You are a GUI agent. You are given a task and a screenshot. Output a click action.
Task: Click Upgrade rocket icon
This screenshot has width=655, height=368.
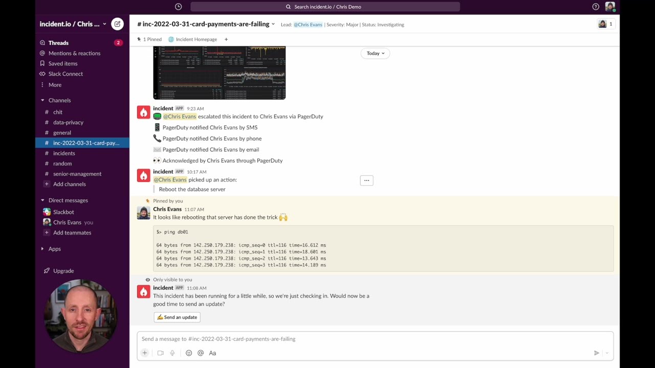click(x=47, y=271)
